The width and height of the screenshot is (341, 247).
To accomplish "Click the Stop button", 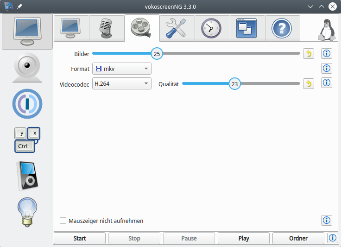I will point(134,238).
